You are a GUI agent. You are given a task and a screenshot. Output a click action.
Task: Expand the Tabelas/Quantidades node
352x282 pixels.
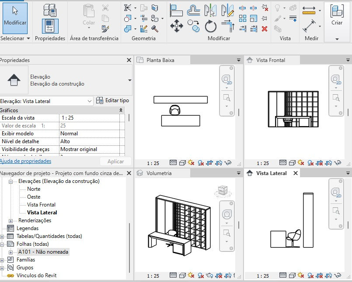2,237
